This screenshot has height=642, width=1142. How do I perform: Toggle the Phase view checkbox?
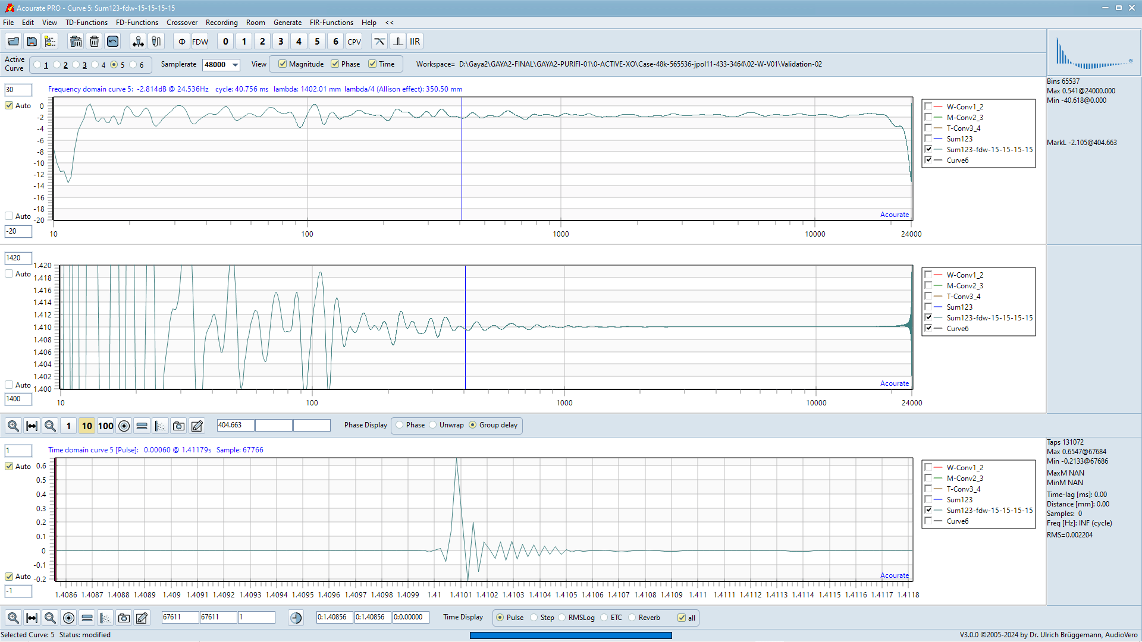[x=335, y=64]
